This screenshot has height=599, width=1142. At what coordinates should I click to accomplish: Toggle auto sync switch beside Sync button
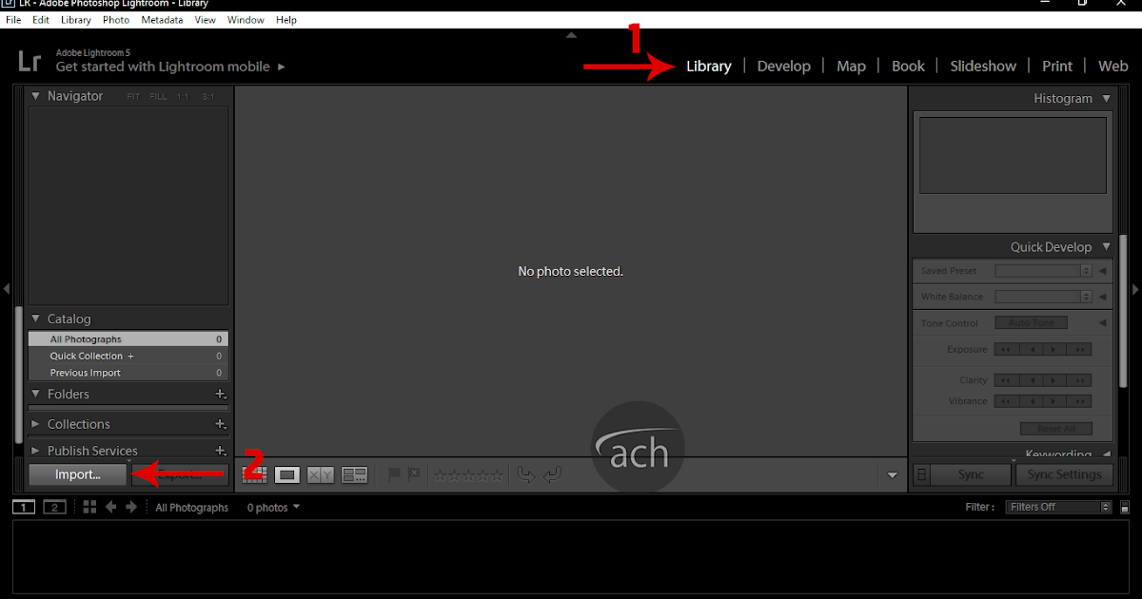tap(921, 474)
